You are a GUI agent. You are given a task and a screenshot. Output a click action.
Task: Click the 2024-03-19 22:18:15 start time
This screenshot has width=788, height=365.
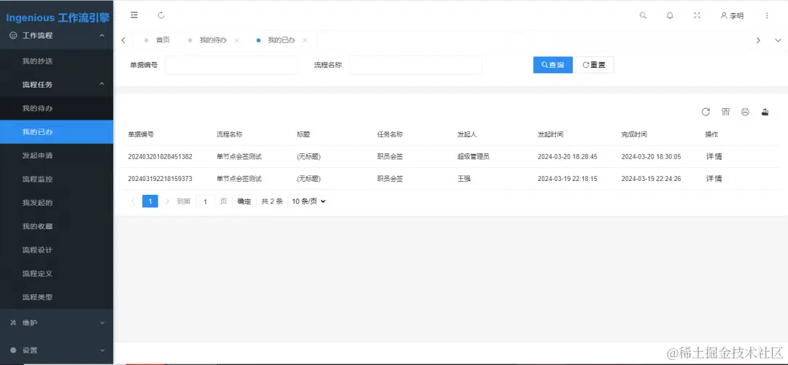[x=568, y=178]
